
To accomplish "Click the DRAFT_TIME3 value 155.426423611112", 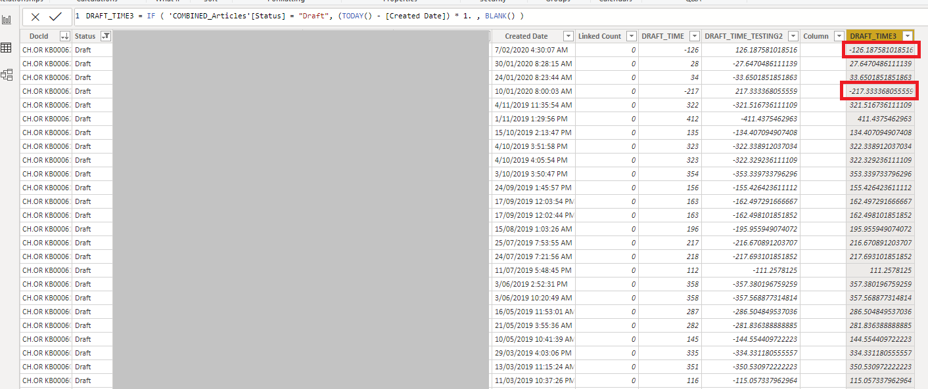I will click(x=880, y=188).
